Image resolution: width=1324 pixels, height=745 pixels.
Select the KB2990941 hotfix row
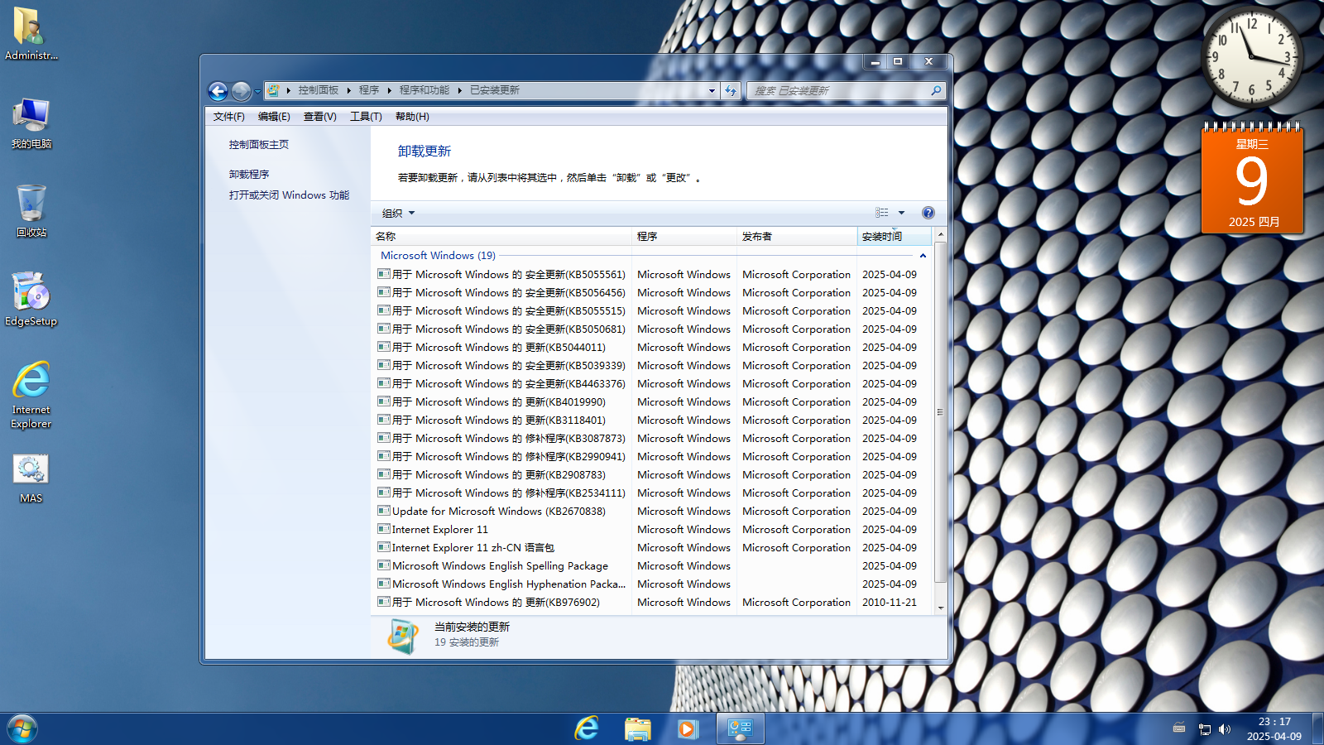pyautogui.click(x=652, y=457)
